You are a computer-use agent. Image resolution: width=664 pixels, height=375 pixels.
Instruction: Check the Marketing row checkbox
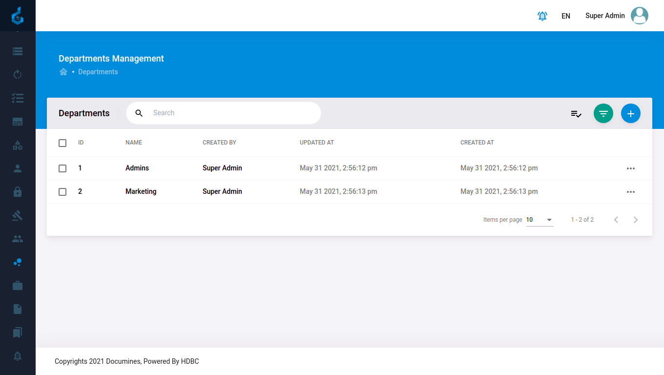(x=62, y=192)
